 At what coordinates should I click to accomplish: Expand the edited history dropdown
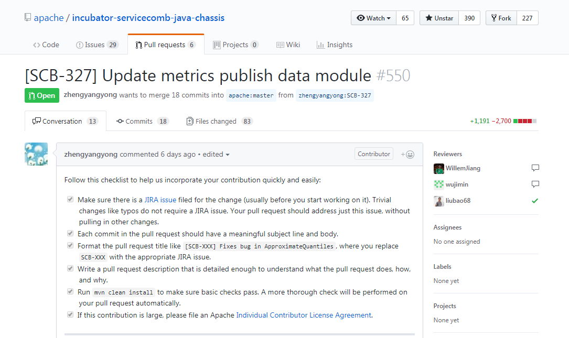pos(216,155)
